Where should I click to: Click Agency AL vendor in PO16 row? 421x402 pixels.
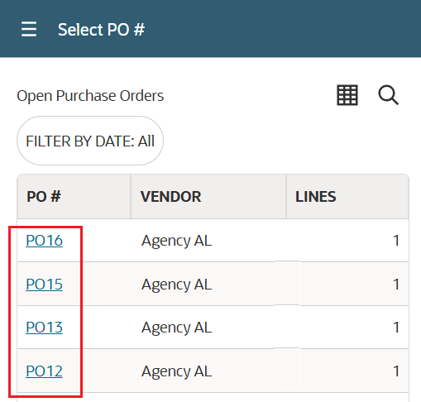click(x=176, y=241)
